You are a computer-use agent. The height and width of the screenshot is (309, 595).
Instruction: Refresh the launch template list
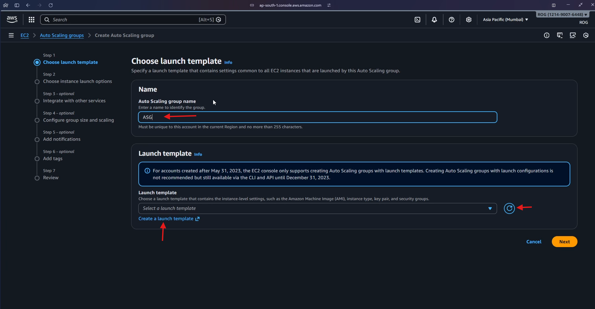509,208
